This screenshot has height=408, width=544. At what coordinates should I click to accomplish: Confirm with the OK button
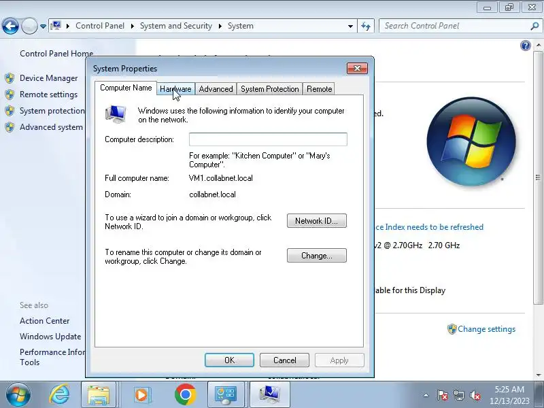point(229,360)
